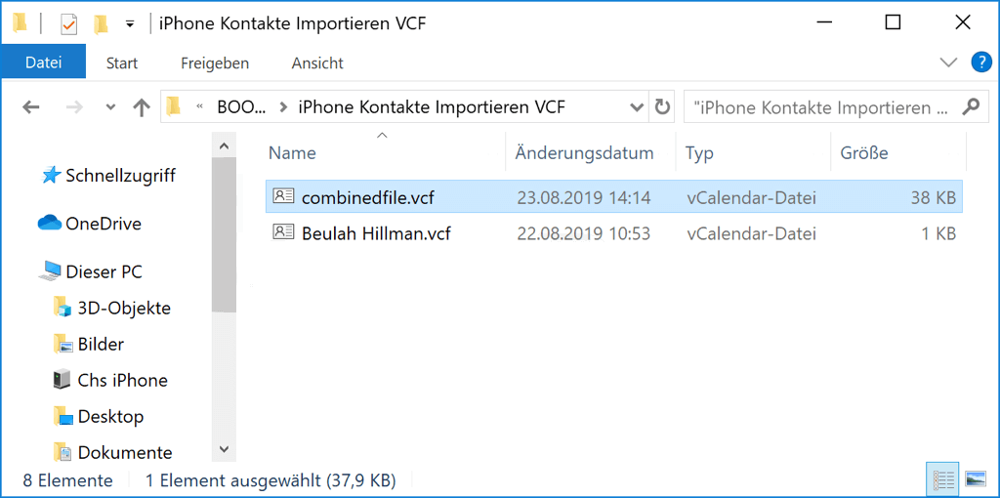Screen dimensions: 1000x498
Task: Switch to the large thumbnails view icon
Action: point(974,479)
